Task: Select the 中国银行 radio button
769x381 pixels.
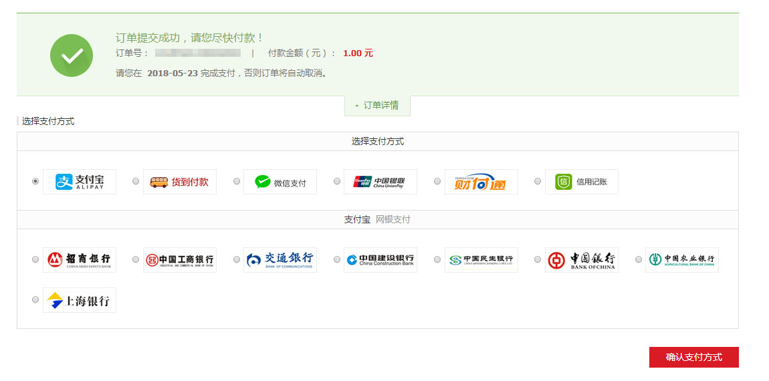Action: 538,259
